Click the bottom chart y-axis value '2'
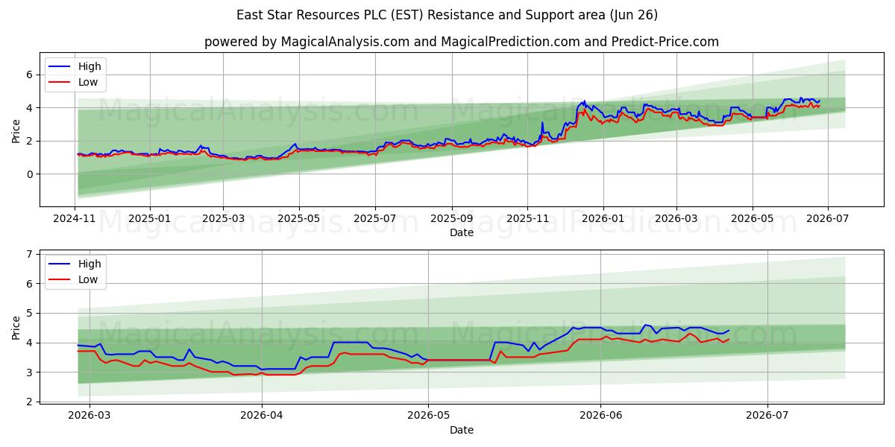The height and width of the screenshot is (447, 895). click(x=31, y=402)
